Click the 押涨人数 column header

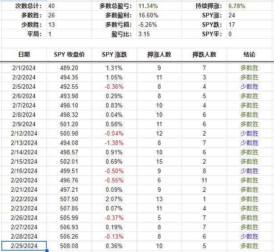pos(159,54)
